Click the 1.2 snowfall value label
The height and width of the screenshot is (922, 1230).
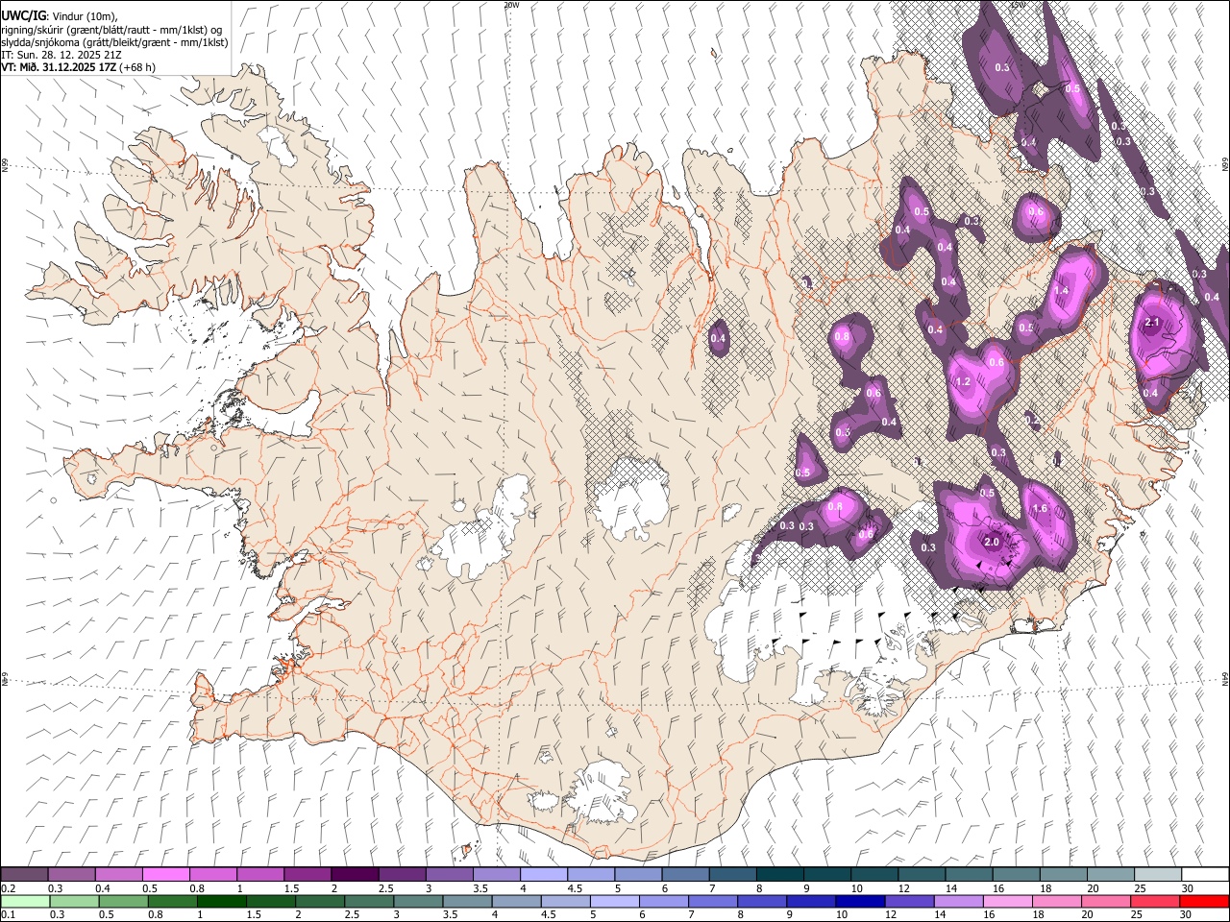[964, 381]
